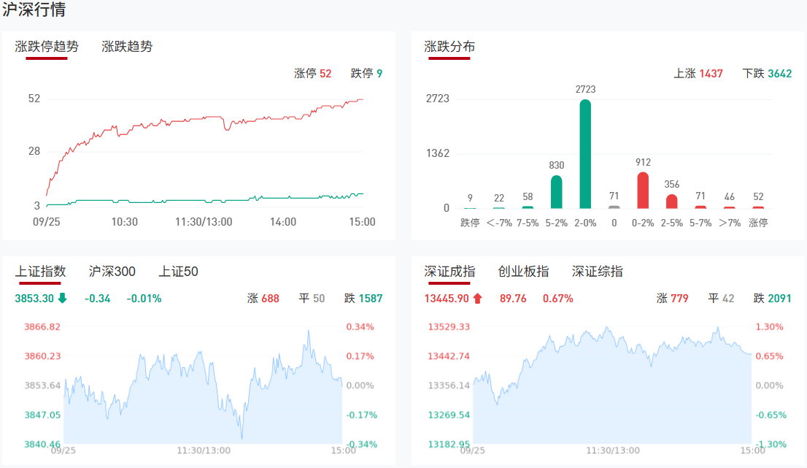This screenshot has width=807, height=468.
Task: Switch to the 涨跌趋势 tab
Action: pyautogui.click(x=127, y=47)
